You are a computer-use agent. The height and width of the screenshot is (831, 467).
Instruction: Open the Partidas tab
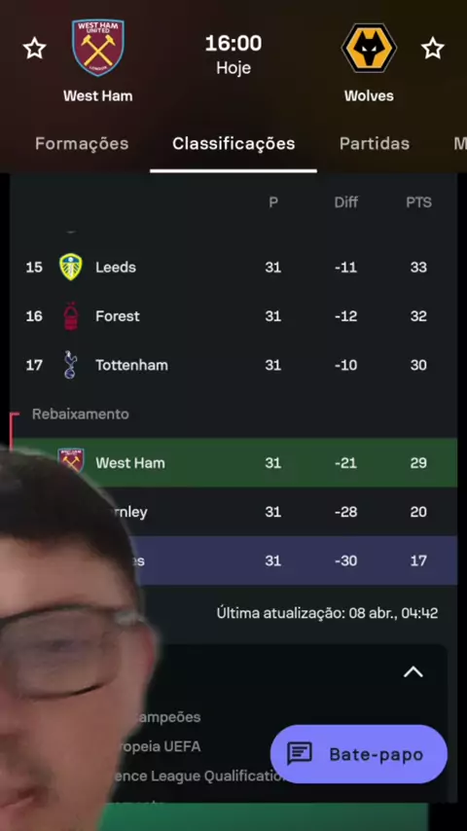point(375,144)
